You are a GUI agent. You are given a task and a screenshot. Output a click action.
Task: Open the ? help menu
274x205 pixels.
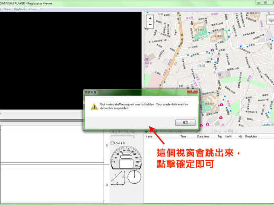coord(41,9)
